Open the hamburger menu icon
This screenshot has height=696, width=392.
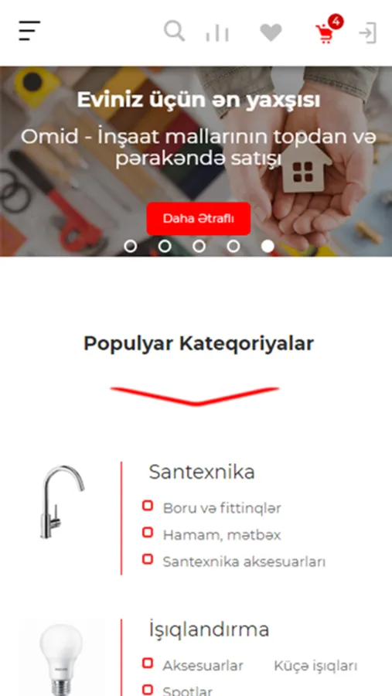tap(29, 31)
